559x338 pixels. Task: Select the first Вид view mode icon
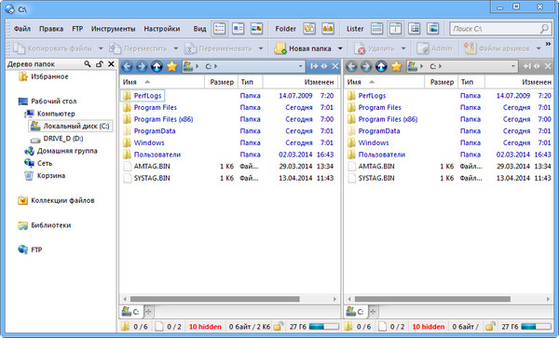click(220, 29)
